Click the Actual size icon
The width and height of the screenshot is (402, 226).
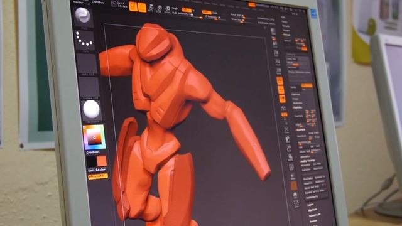[x=278, y=62]
